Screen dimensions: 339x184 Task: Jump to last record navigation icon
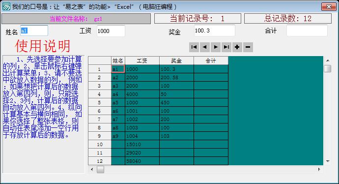[x=226, y=47]
